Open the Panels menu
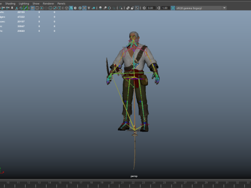 tap(61, 4)
